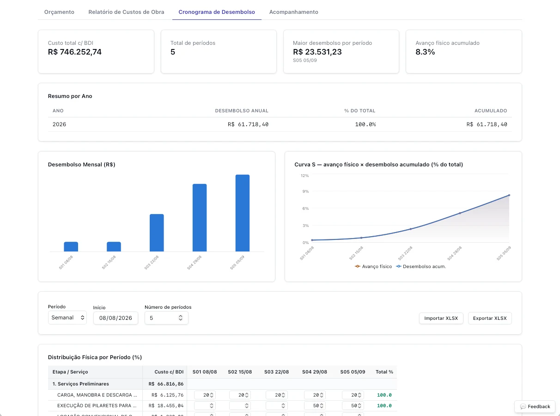Click the S02 stepper arrows in the CARGA, MANOBRA row
Screen dimensions: 560x416
pos(247,395)
